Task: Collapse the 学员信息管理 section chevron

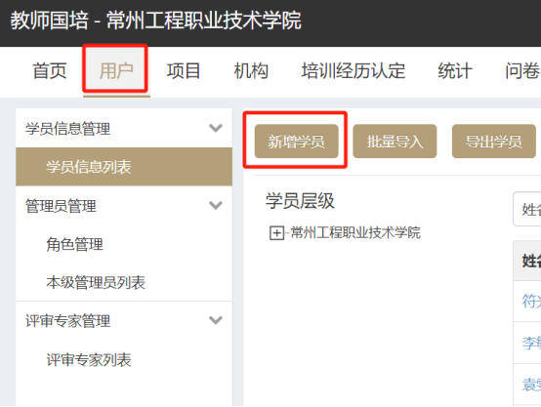Action: tap(216, 128)
